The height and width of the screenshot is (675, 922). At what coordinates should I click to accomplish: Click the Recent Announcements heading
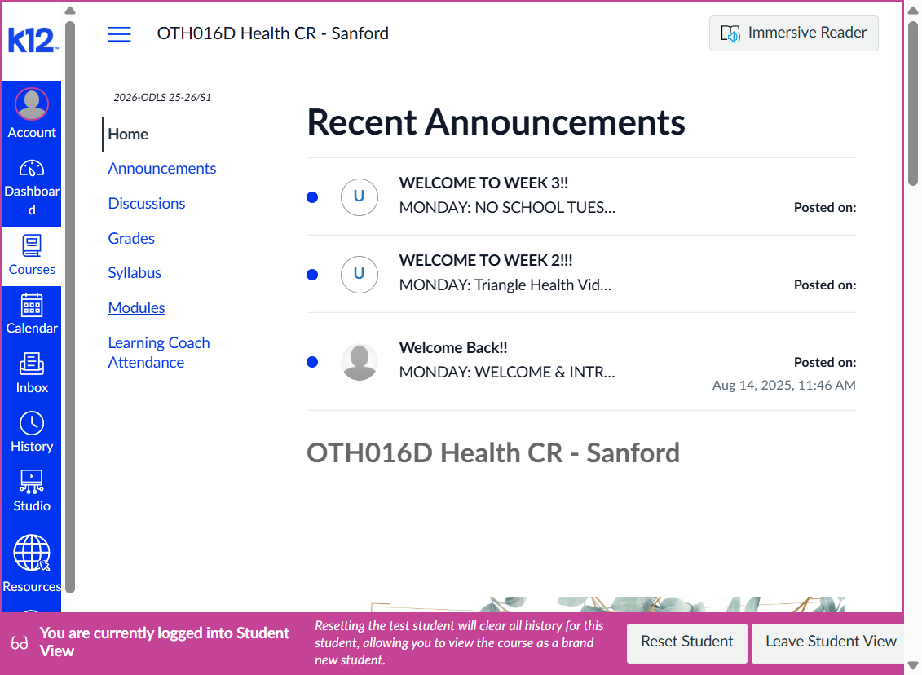point(496,121)
